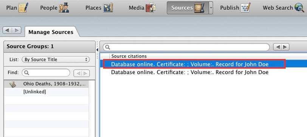This screenshot has width=307, height=137.
Task: Open the Places workspace
Action: coord(99,8)
